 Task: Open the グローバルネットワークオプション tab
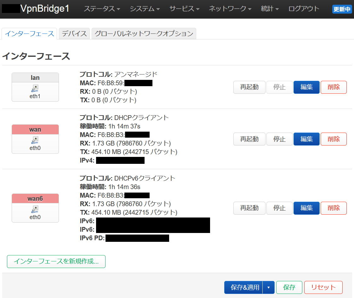[144, 33]
